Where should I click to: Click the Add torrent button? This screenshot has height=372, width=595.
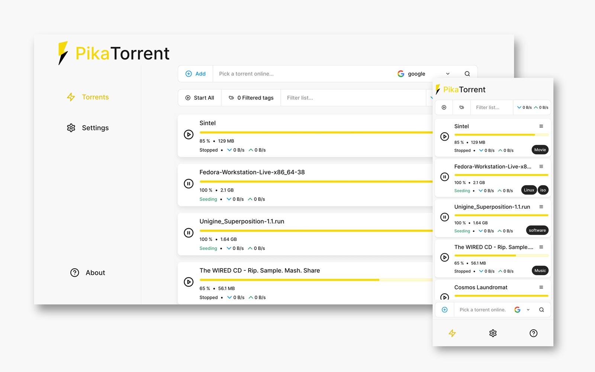pyautogui.click(x=196, y=74)
